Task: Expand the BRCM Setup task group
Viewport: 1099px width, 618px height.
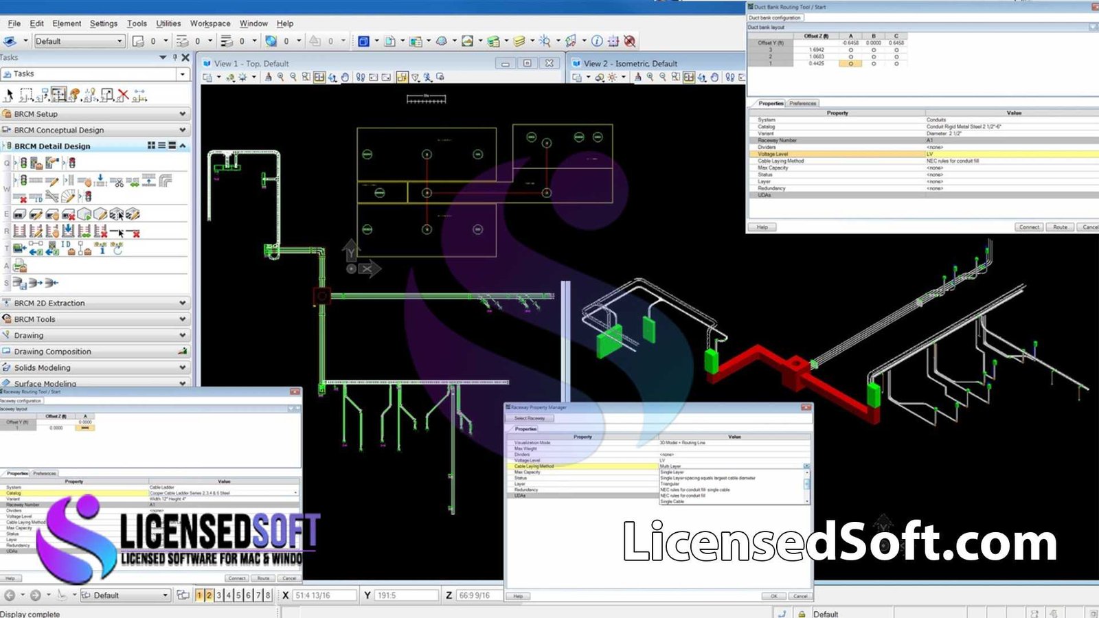Action: [x=95, y=114]
